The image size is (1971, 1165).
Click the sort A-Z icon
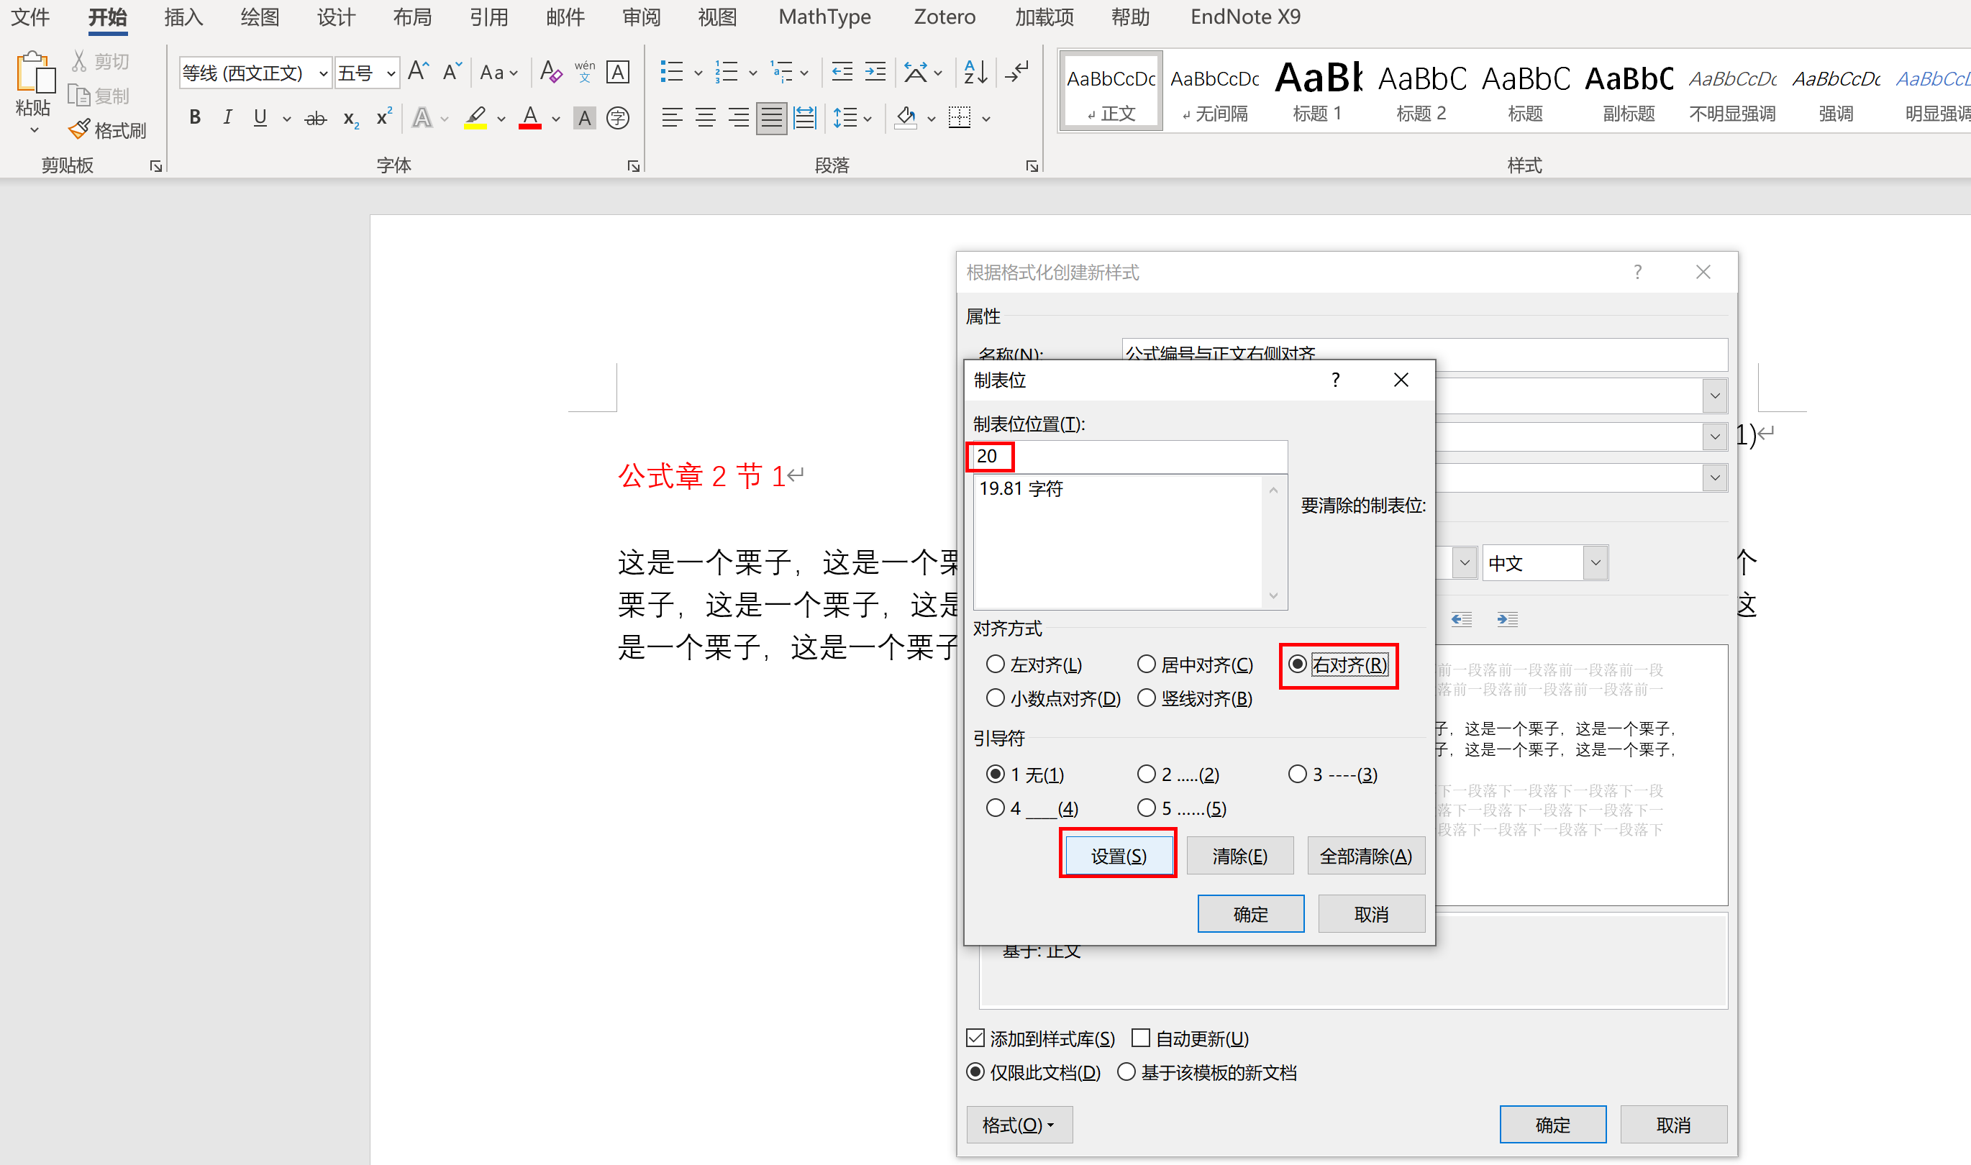[975, 72]
